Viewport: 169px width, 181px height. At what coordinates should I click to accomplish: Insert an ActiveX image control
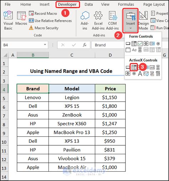[146, 74]
